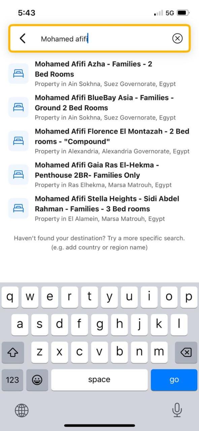199x431 pixels.
Task: Start dictation with microphone icon
Action: 177,410
